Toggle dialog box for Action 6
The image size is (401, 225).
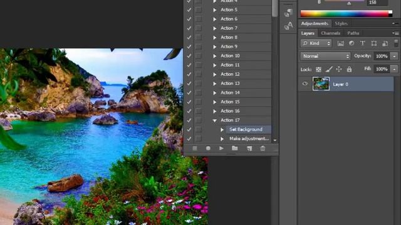(198, 19)
